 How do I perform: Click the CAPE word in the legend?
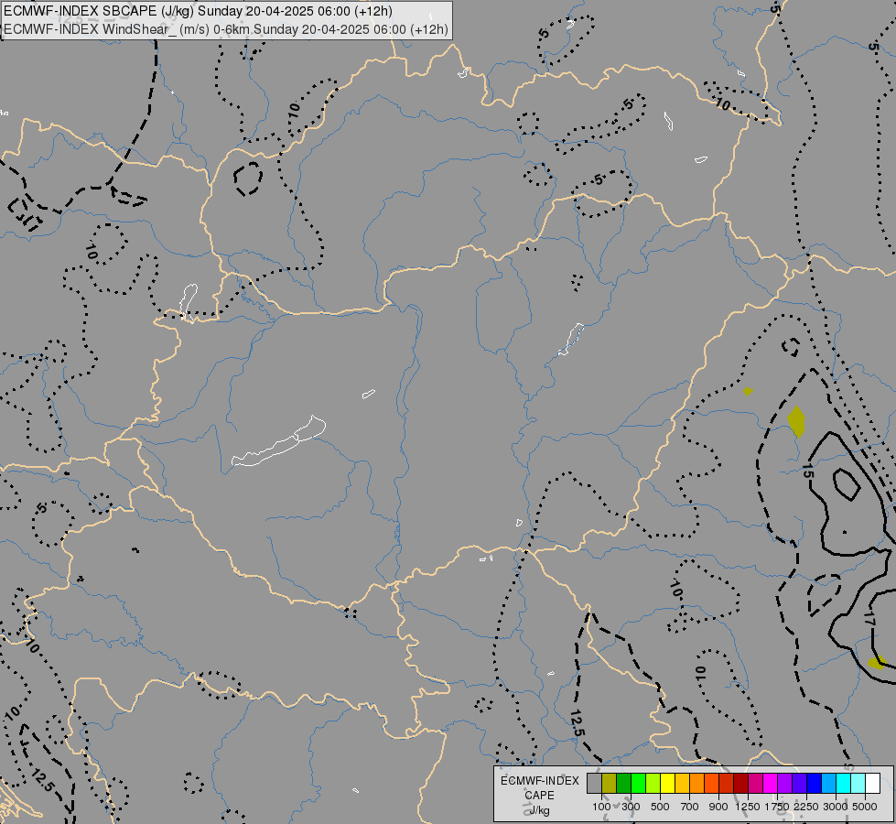[x=539, y=796]
